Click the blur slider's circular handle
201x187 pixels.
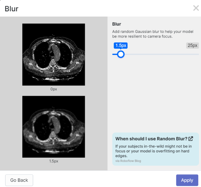[x=121, y=54]
